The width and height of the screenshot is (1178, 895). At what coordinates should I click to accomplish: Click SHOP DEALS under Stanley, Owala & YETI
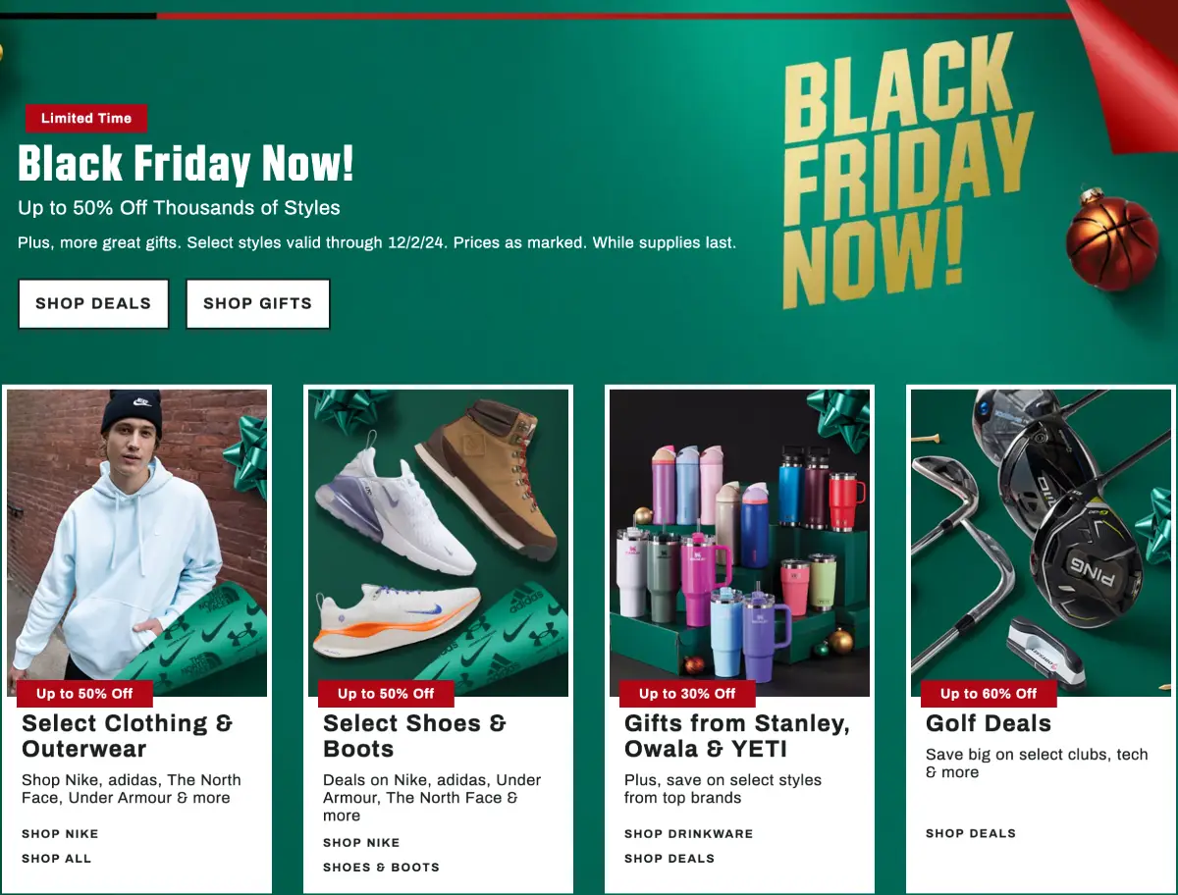[x=669, y=859]
